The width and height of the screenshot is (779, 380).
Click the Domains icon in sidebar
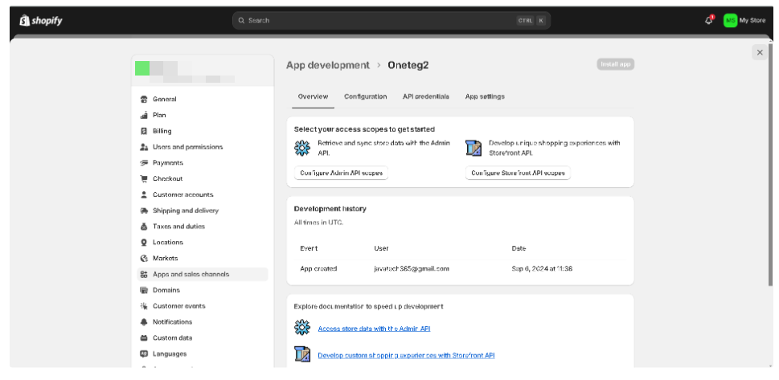144,290
